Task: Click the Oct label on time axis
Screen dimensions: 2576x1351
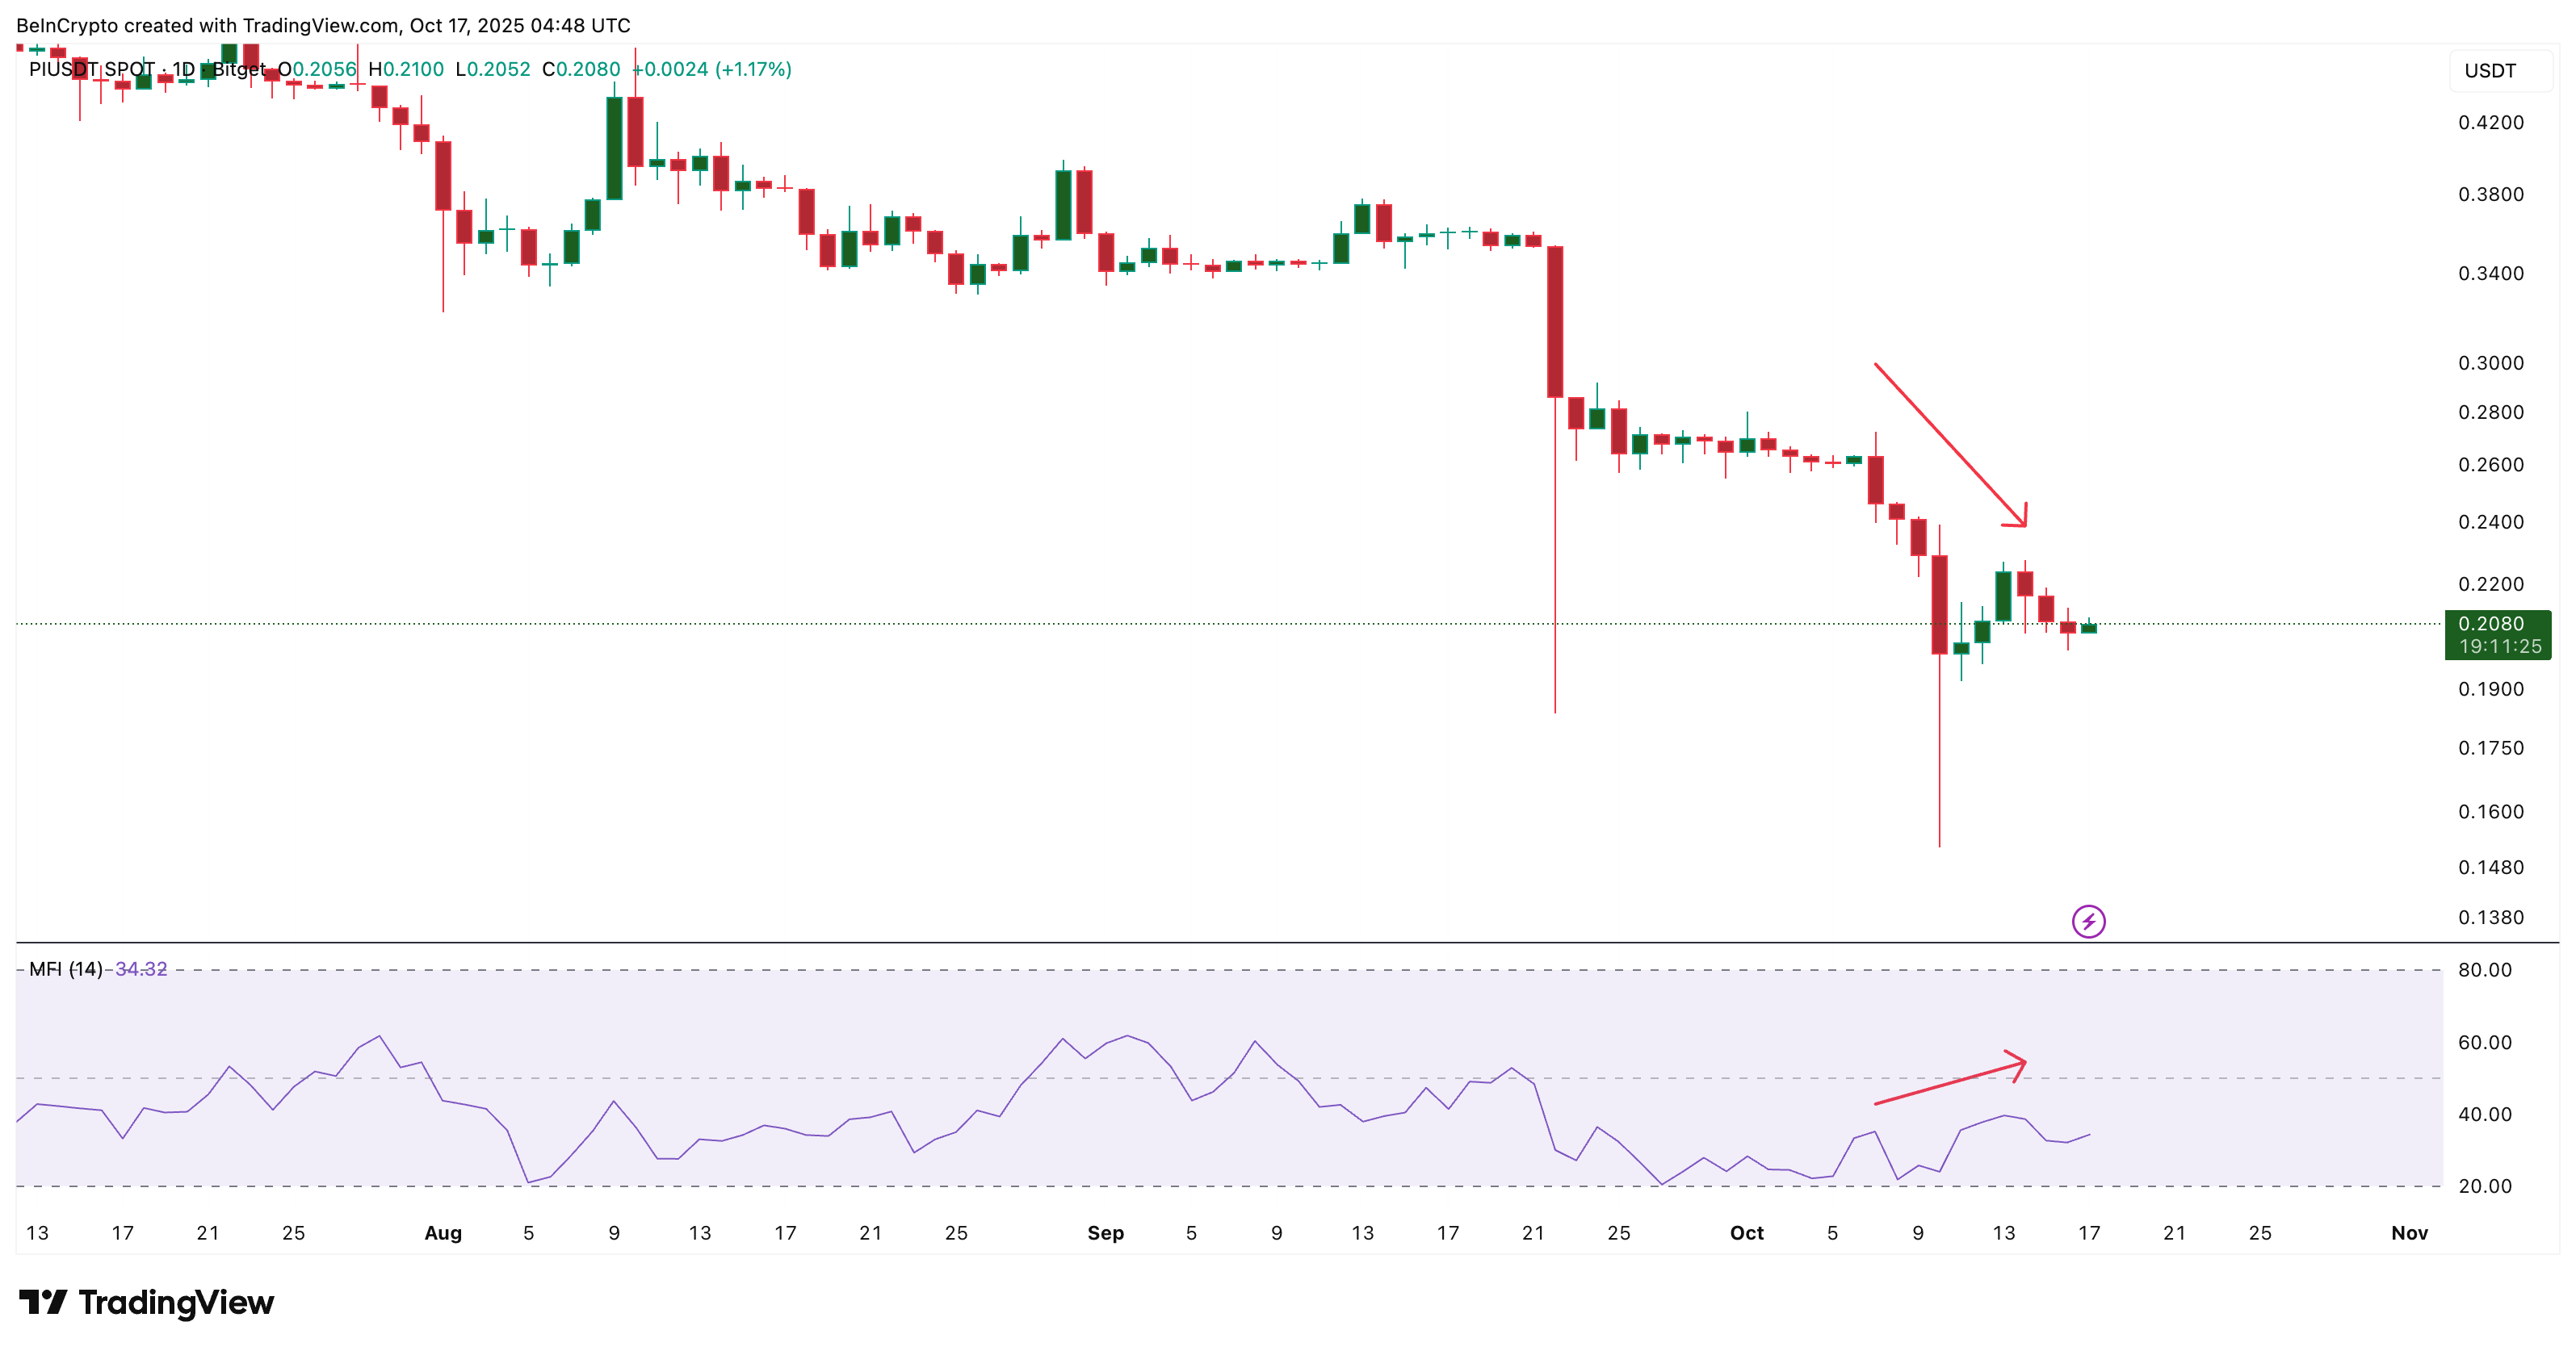Action: click(1746, 1233)
